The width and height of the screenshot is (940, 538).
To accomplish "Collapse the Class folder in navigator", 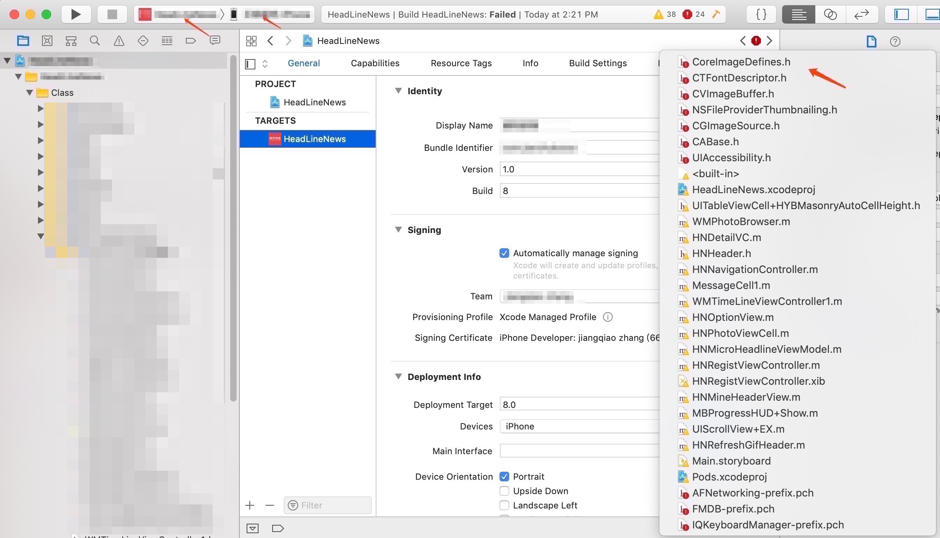I will pyautogui.click(x=30, y=93).
